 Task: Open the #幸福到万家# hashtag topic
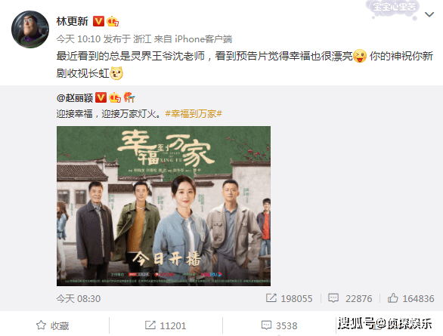(194, 114)
